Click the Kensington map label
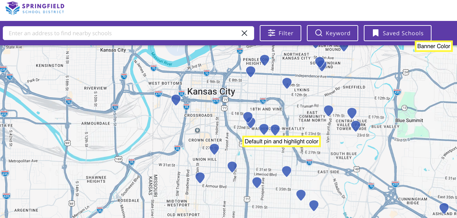The width and height of the screenshot is (457, 218). click(x=50, y=66)
